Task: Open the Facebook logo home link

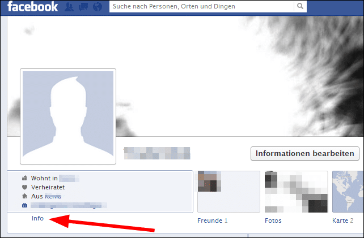Action: click(32, 6)
